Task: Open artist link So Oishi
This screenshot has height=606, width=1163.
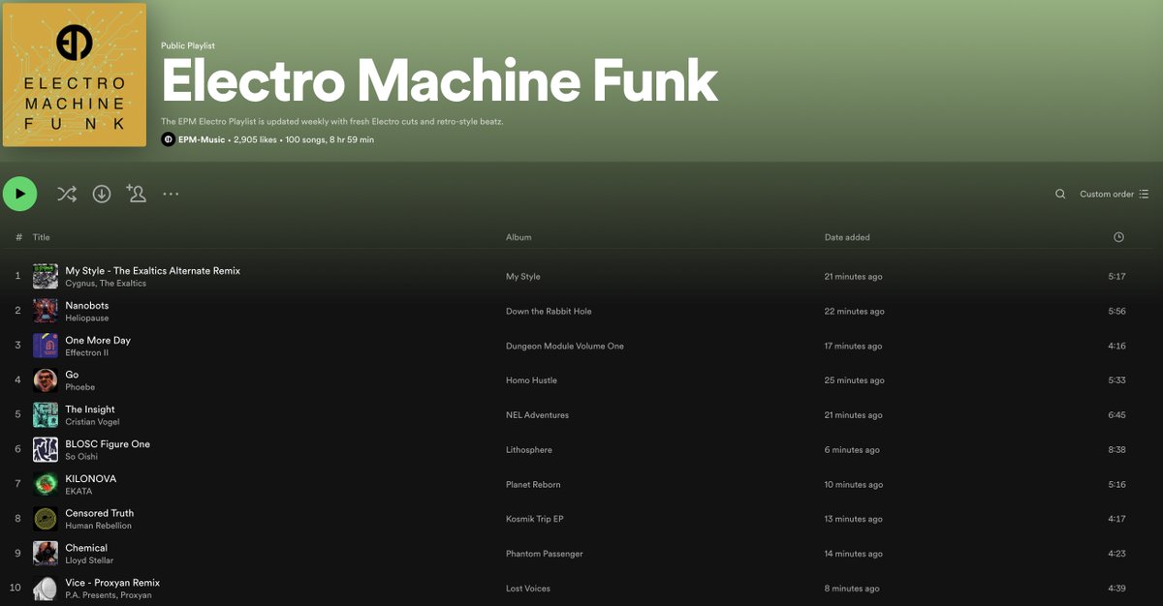Action: pos(81,457)
